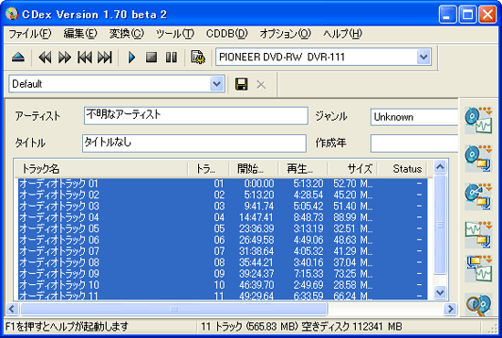The width and height of the screenshot is (502, 338).
Task: Click the 88.99 M.. size cell
Action: (353, 217)
